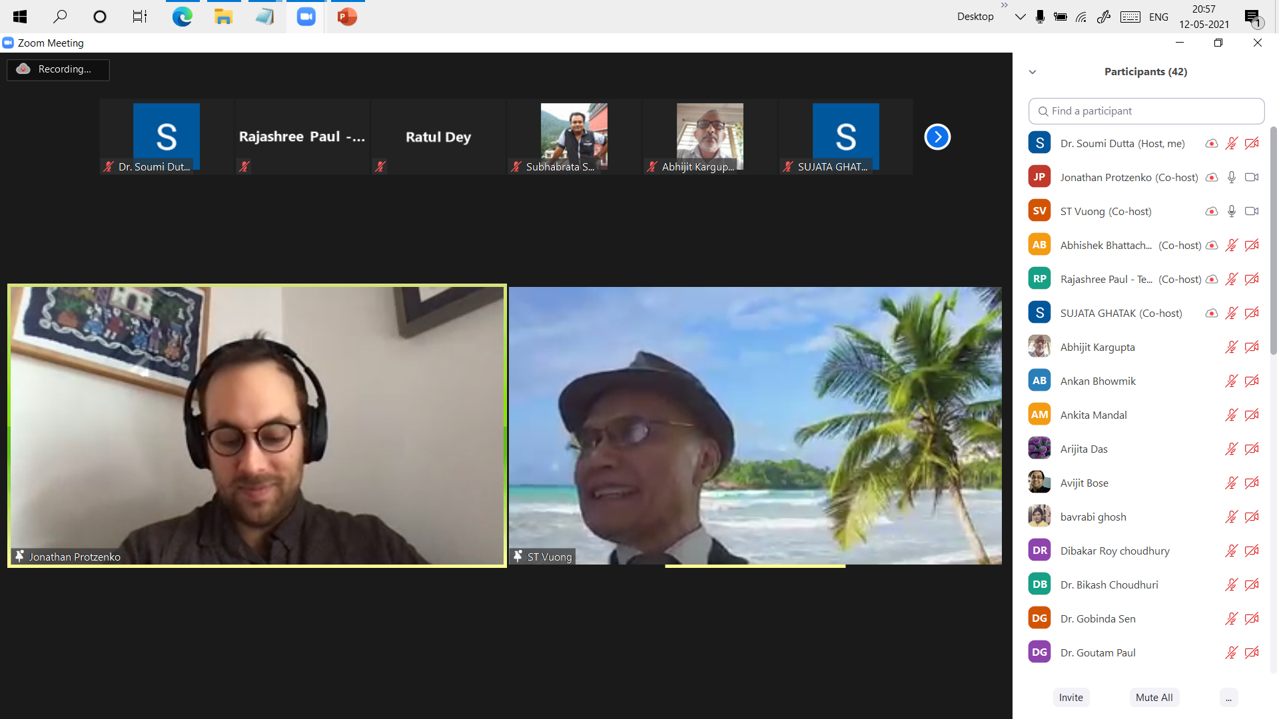Click Arijita Das profile picture
This screenshot has width=1279, height=719.
click(x=1039, y=449)
